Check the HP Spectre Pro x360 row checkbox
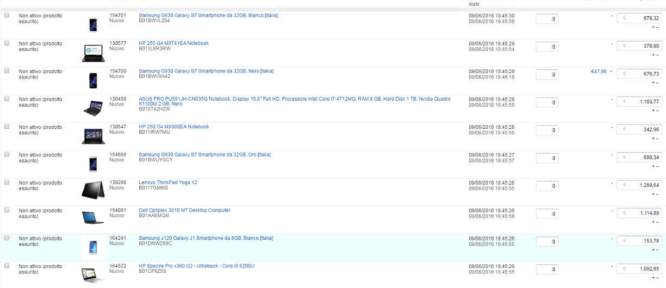The width and height of the screenshot is (666, 288). (x=7, y=266)
